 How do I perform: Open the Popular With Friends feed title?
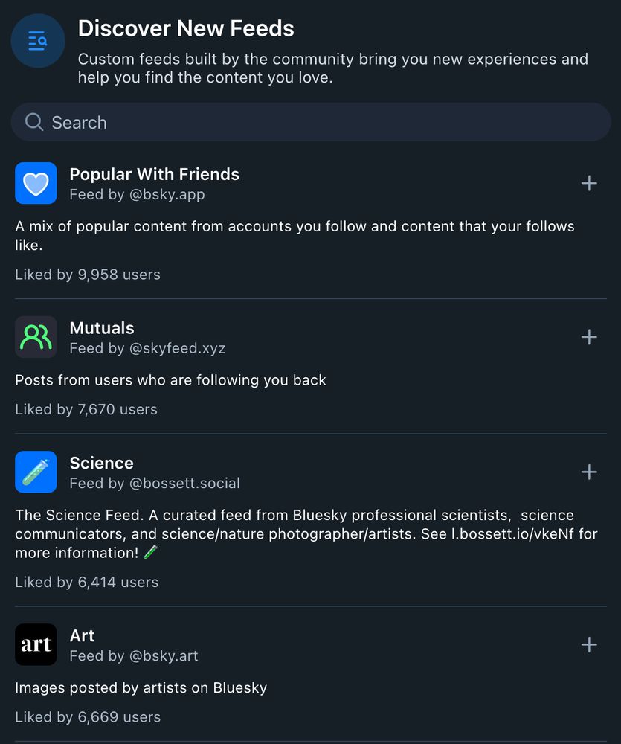pyautogui.click(x=154, y=174)
